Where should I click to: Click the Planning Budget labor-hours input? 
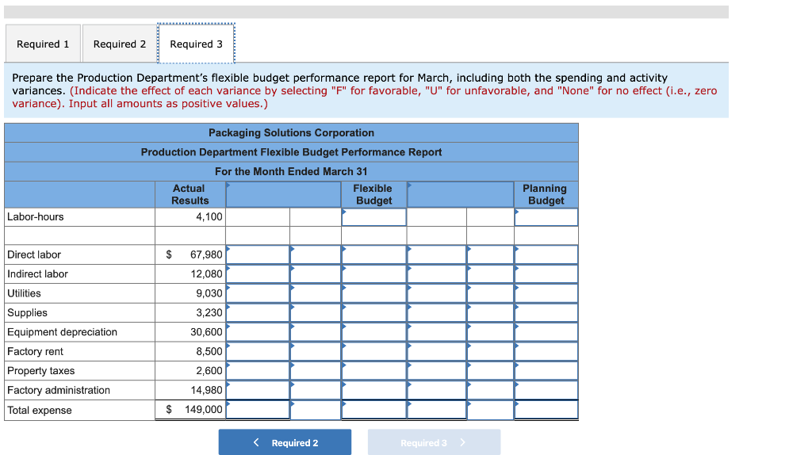[546, 217]
